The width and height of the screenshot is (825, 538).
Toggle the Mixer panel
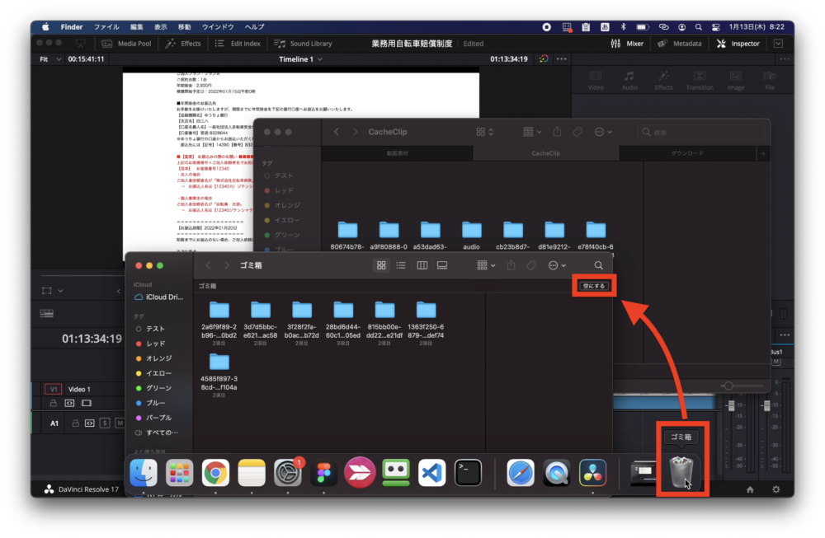(x=627, y=44)
